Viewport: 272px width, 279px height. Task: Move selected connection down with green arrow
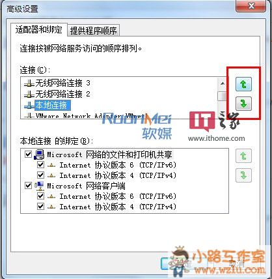(x=243, y=104)
